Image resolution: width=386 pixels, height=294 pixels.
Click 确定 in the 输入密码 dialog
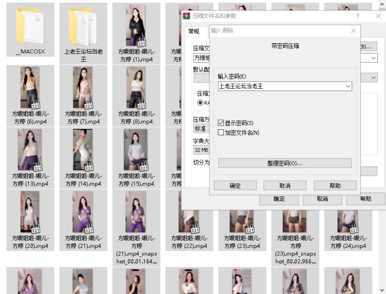point(235,186)
